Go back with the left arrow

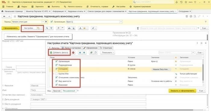pyautogui.click(x=4, y=16)
